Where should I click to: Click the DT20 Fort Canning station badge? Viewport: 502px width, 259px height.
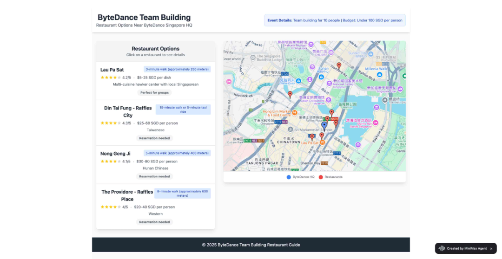coord(284,74)
